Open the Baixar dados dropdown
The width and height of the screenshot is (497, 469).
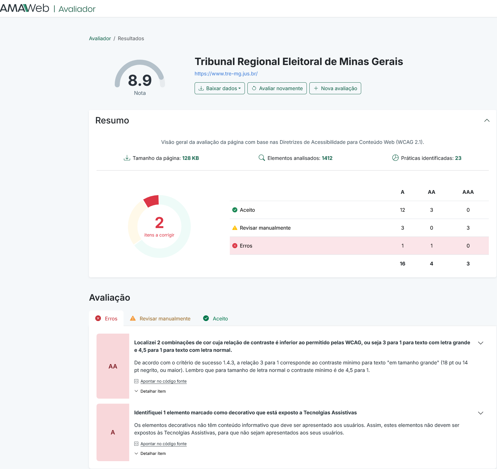(219, 88)
